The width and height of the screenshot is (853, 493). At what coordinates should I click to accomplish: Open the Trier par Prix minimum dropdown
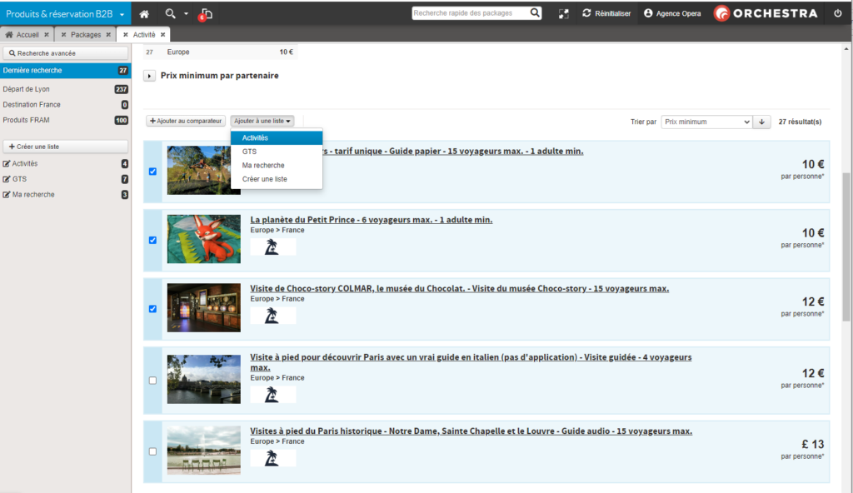click(706, 122)
